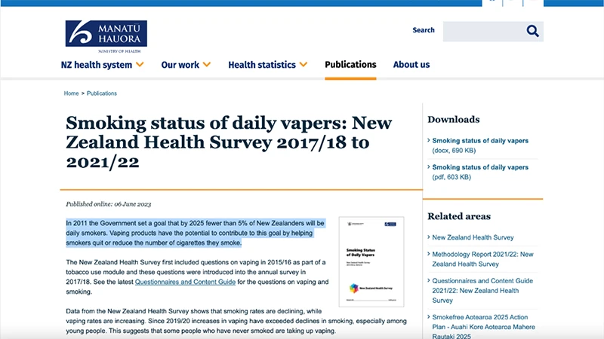Download Smoking status of daily vapers docx

tap(480, 145)
